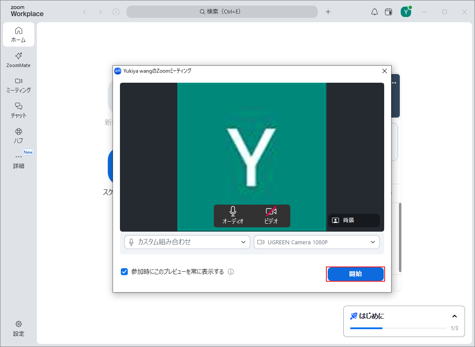
Task: Turn on ビデオ camera button
Action: [271, 216]
